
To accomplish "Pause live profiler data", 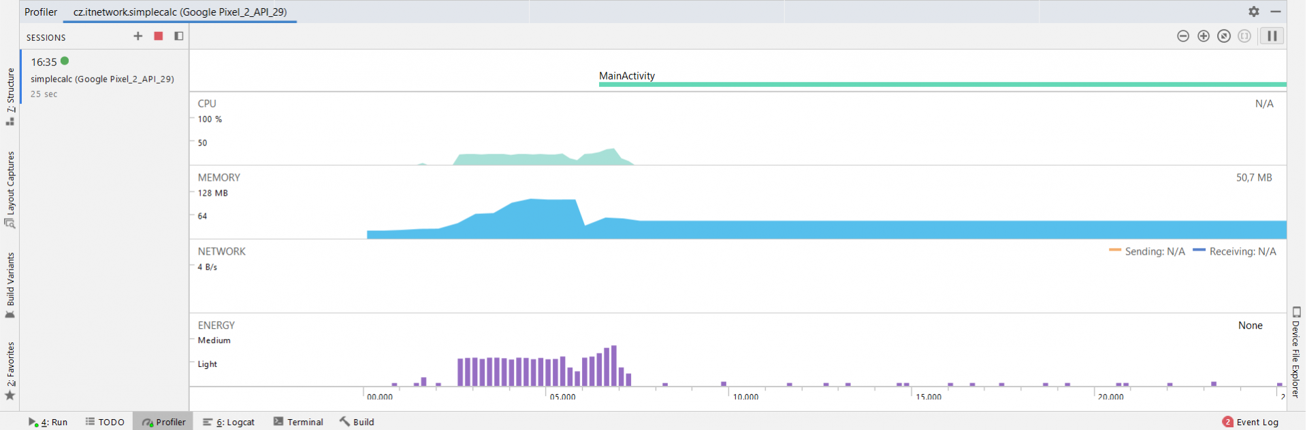I will [1272, 36].
